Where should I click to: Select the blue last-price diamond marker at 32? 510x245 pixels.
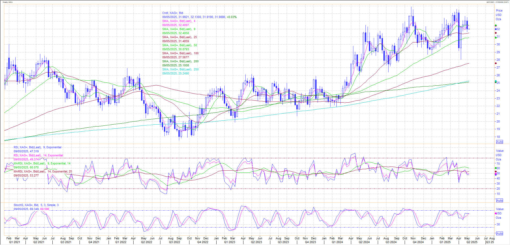[x=496, y=29]
